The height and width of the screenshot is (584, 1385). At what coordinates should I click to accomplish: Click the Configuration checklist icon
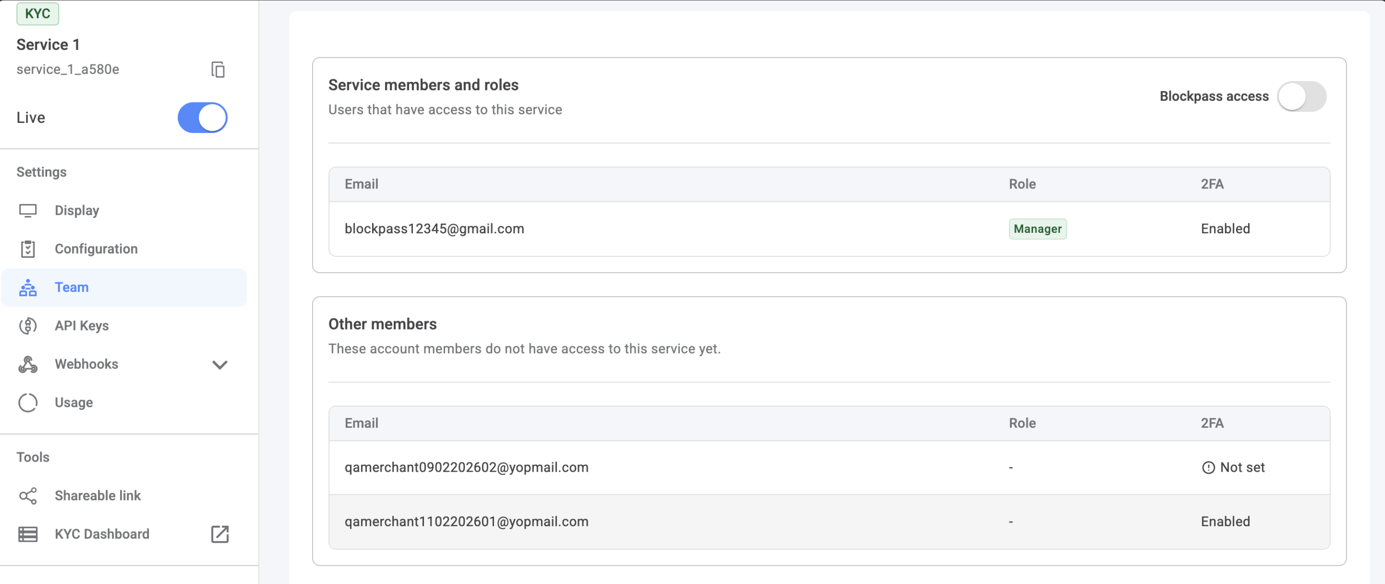point(27,249)
